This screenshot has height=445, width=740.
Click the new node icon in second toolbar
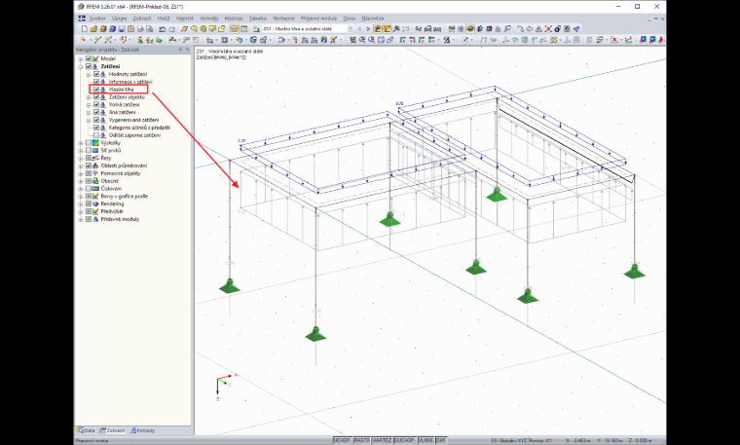(83, 40)
